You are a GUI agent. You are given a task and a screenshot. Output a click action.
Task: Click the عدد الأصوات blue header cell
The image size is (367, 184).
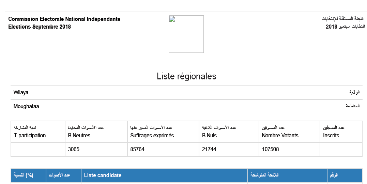coord(63,175)
